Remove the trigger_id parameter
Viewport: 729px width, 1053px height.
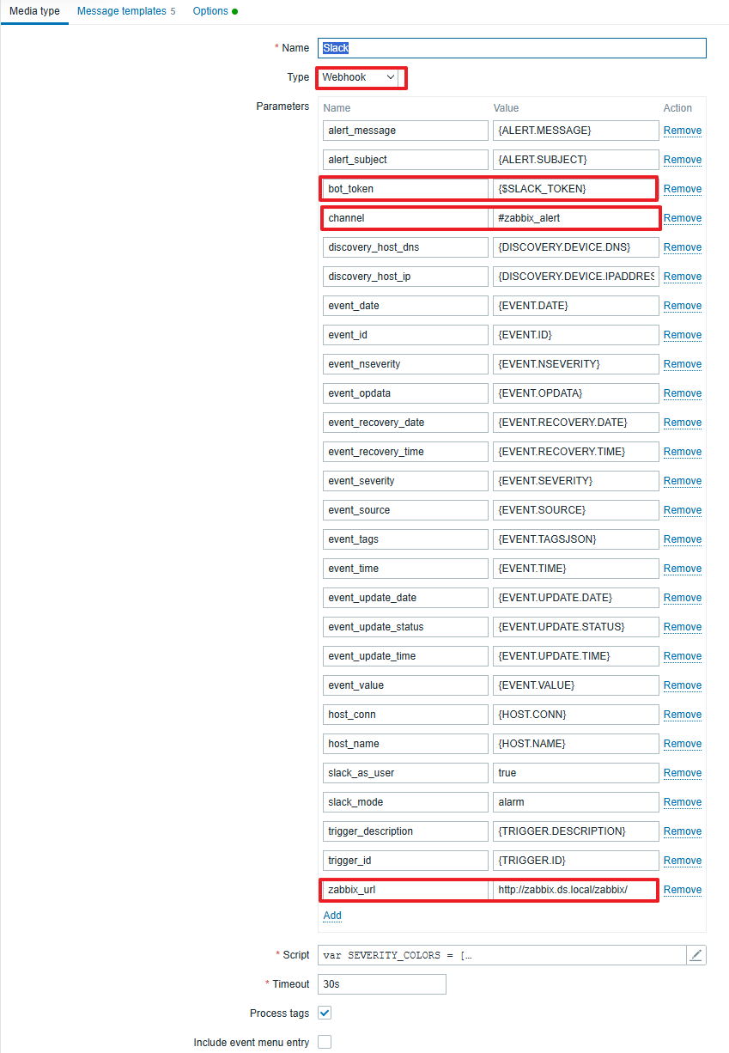click(683, 861)
